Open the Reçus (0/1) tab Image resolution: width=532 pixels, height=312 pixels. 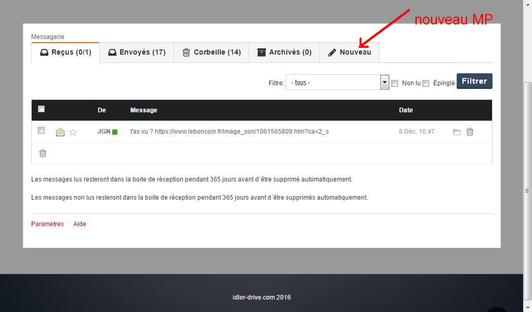pos(65,53)
